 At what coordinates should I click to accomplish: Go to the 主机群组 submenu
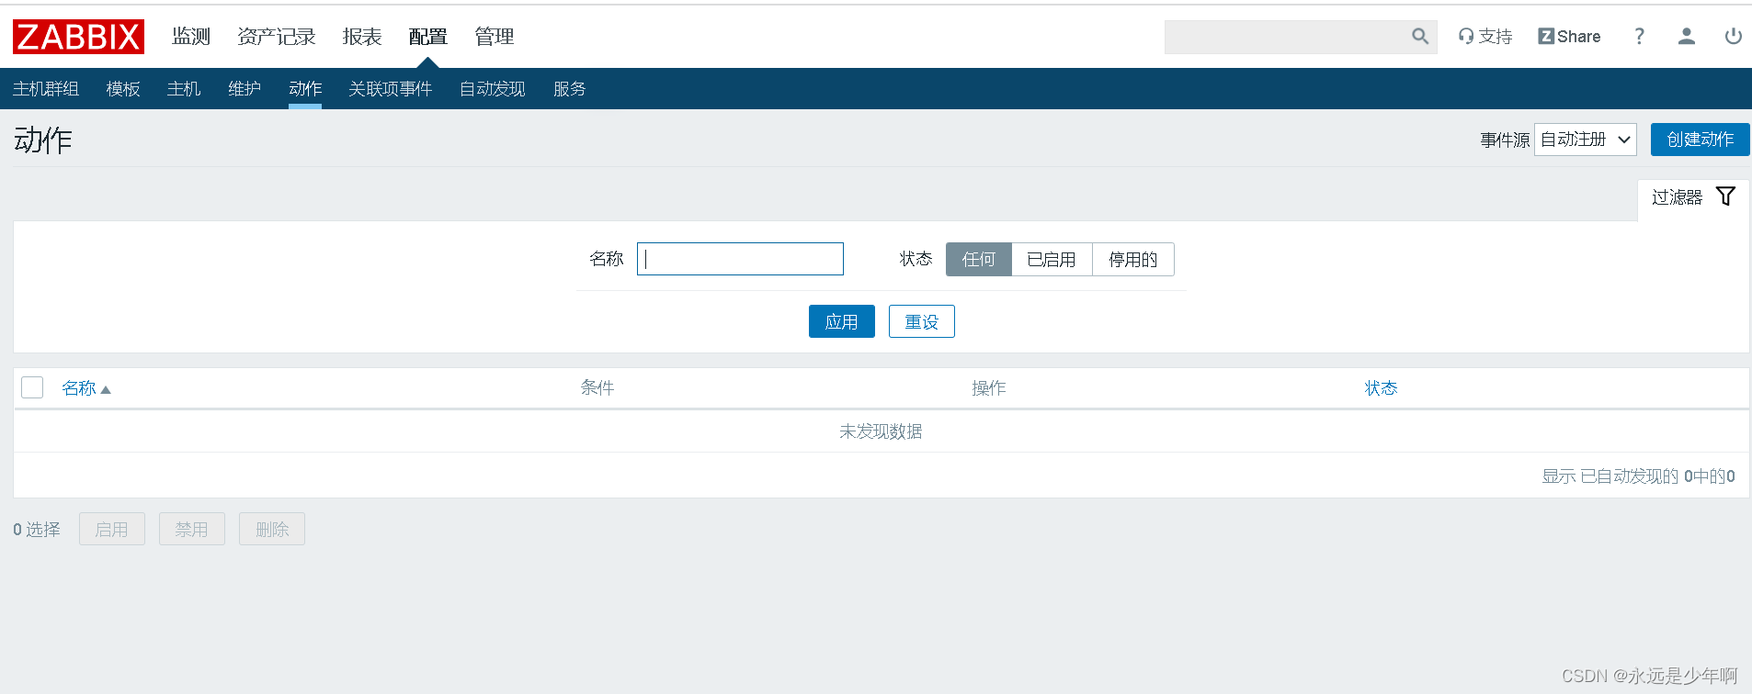click(46, 89)
